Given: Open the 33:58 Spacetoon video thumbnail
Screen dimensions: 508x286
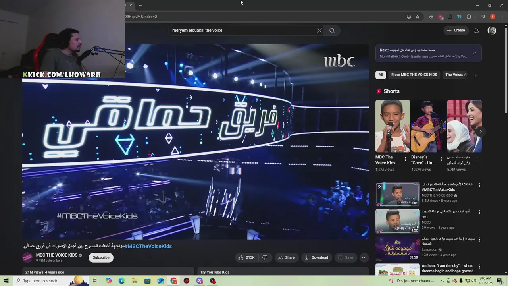Looking at the screenshot, I should [x=398, y=248].
